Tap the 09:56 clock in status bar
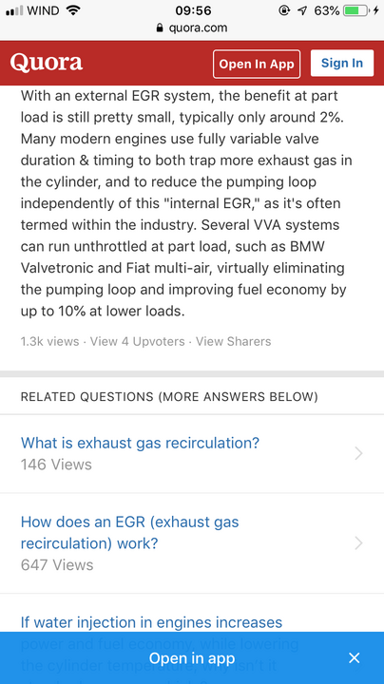The image size is (384, 684). (x=193, y=10)
